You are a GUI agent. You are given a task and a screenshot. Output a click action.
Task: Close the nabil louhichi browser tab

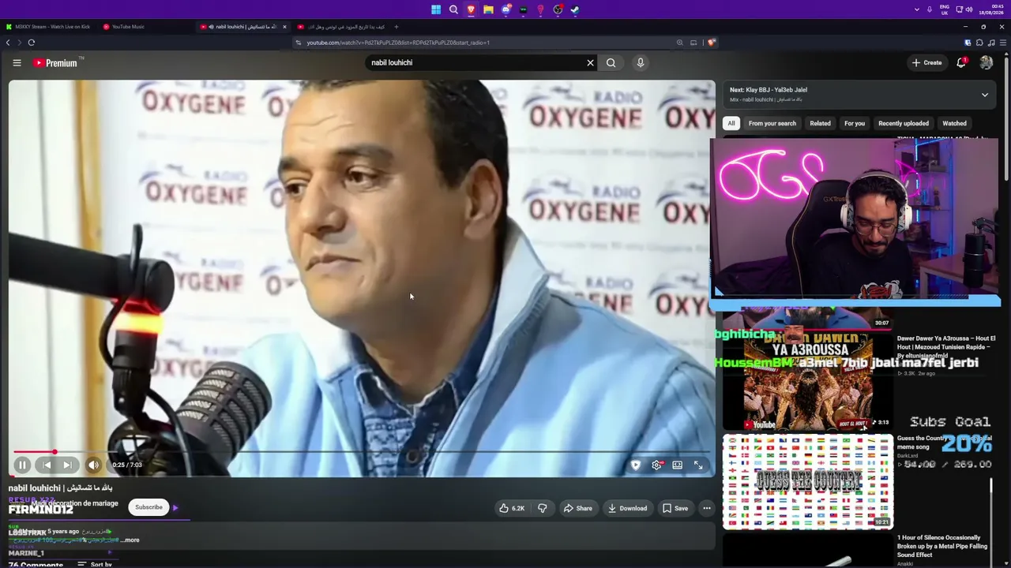pos(284,27)
